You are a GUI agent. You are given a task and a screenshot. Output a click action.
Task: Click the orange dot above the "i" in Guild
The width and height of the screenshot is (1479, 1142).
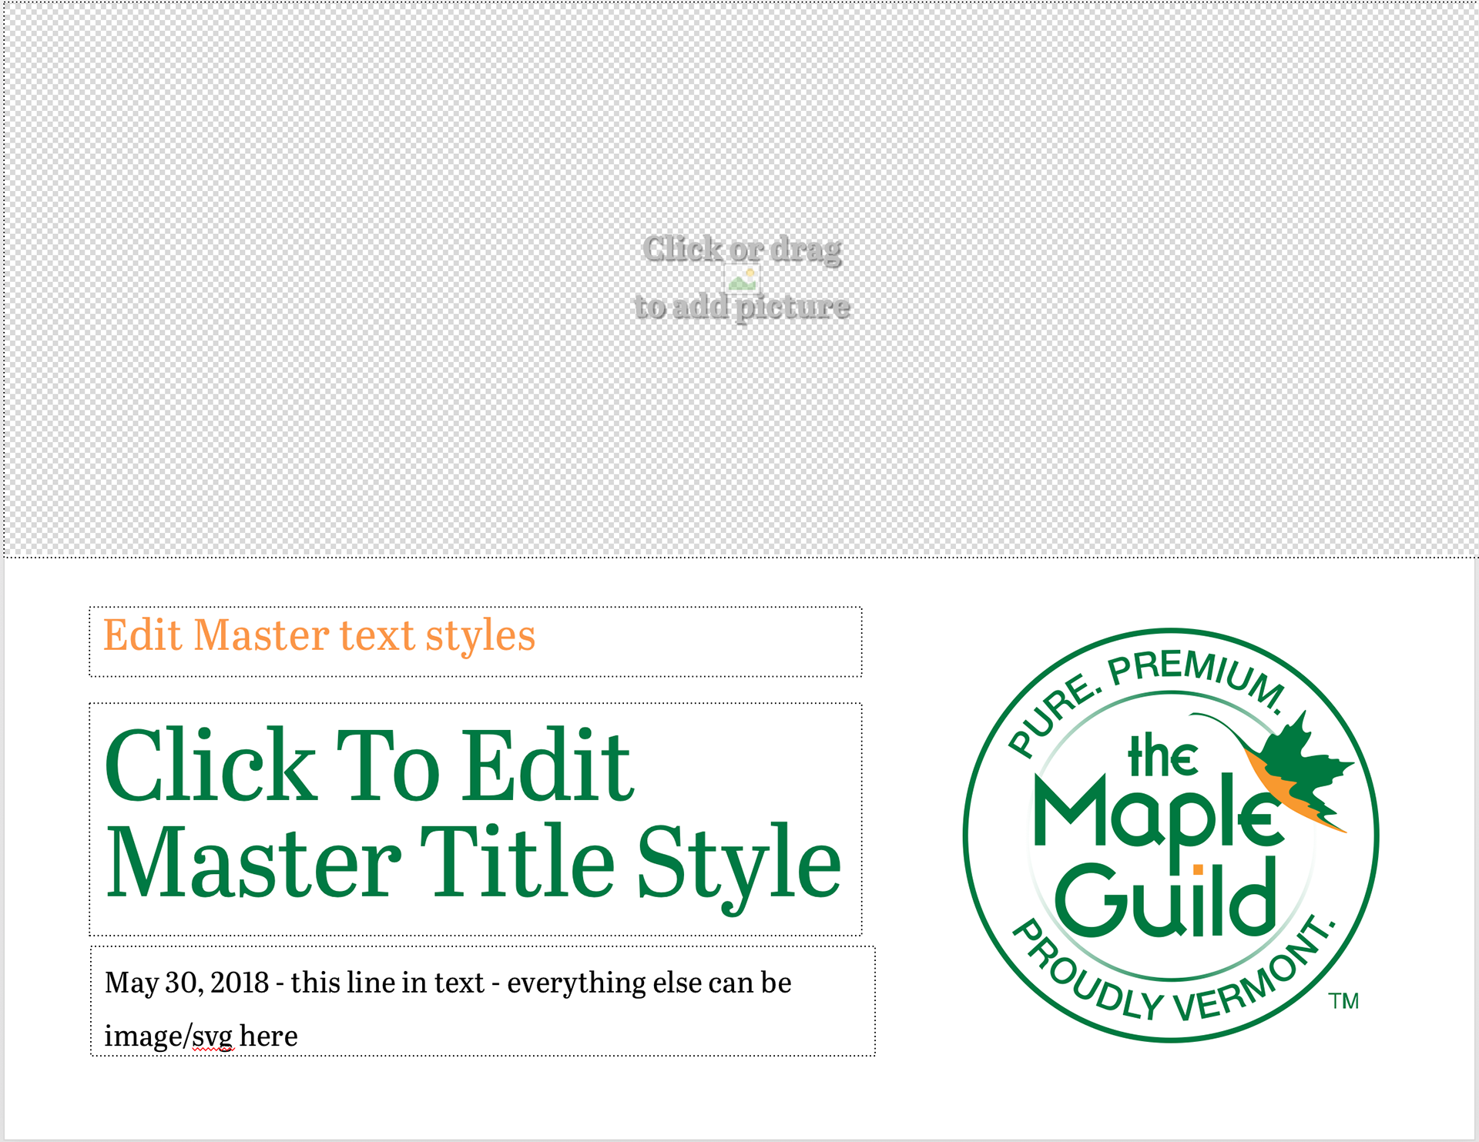click(x=1198, y=869)
